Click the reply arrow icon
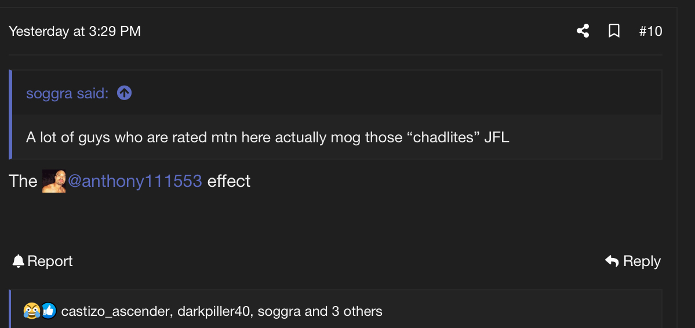The height and width of the screenshot is (328, 695). click(x=612, y=261)
